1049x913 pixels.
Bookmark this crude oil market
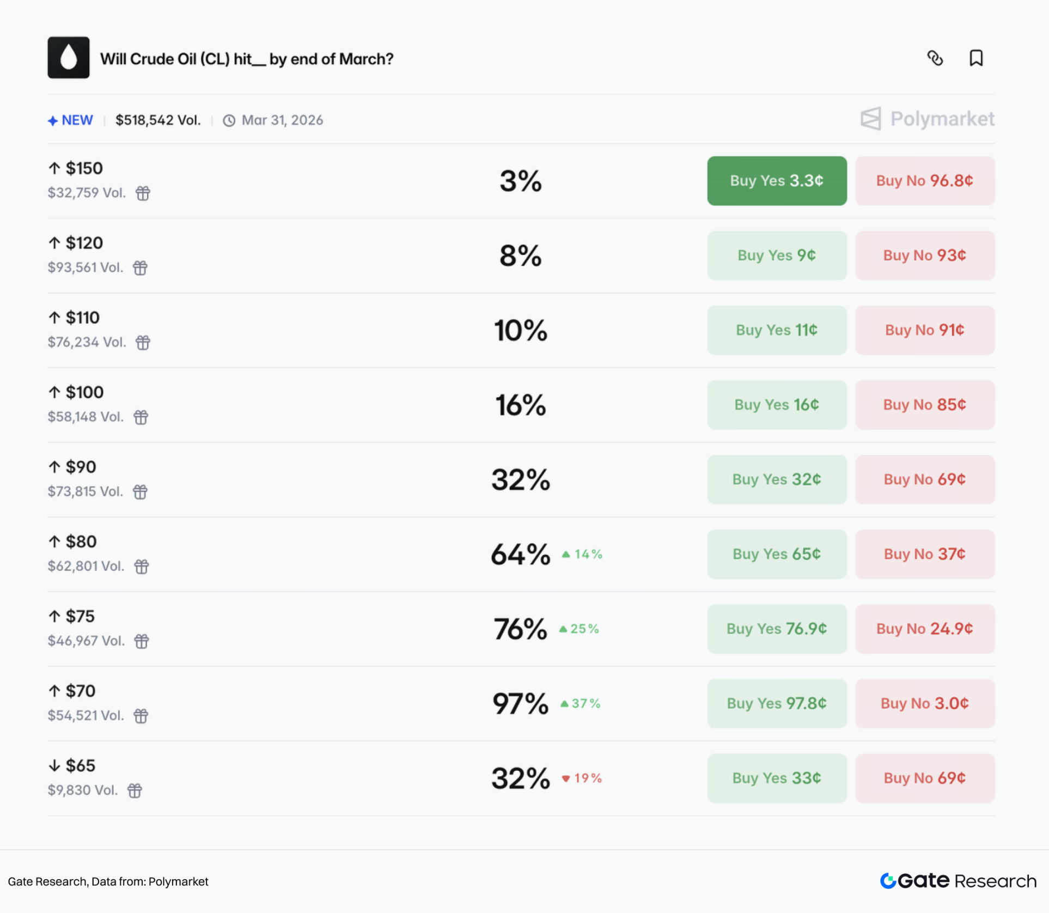975,58
